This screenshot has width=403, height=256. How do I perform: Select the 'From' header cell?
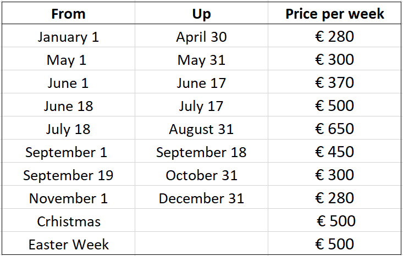[68, 13]
